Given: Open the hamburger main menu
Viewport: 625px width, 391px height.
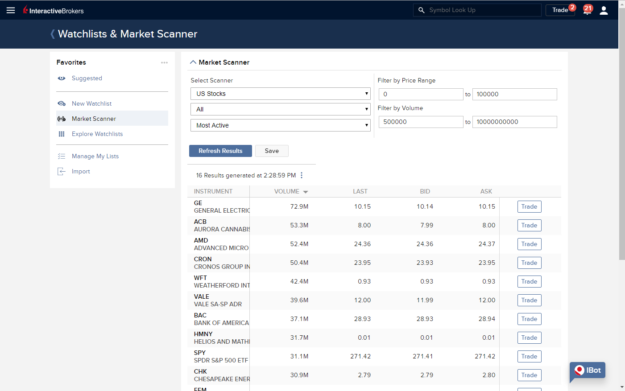Looking at the screenshot, I should [11, 10].
